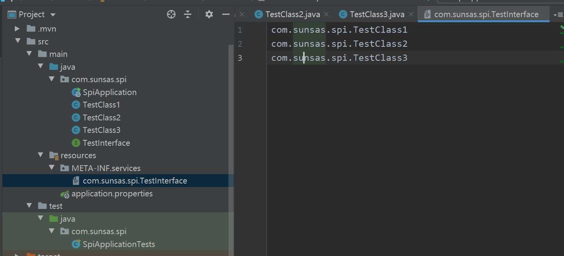Screen dimensions: 564x256
Task: Click the com.sunsas.spi.TestInterface file icon in tree
Action: 76,181
